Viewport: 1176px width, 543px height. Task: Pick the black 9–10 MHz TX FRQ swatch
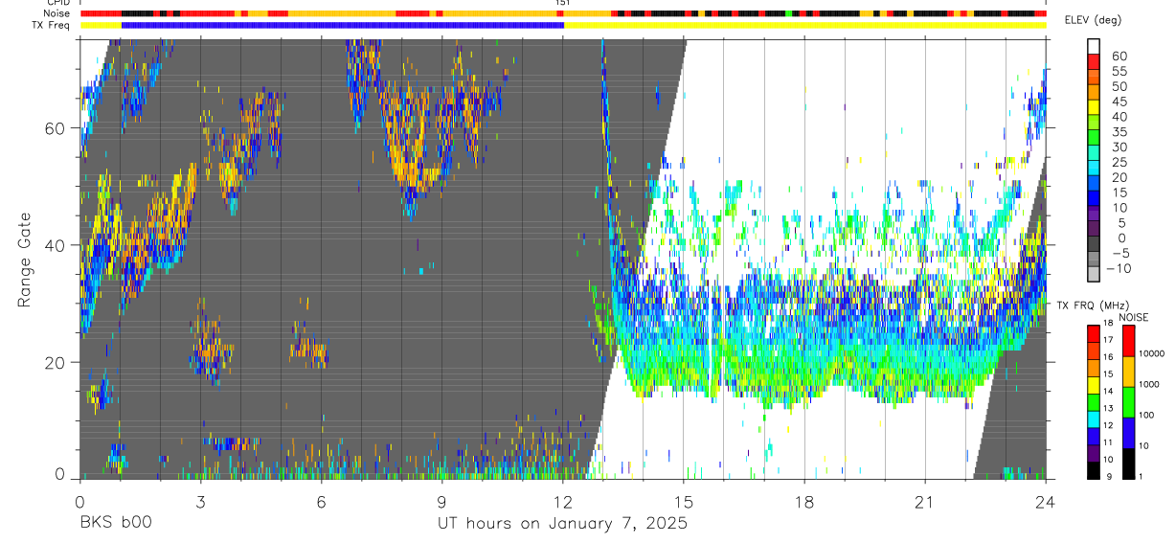pos(1094,470)
